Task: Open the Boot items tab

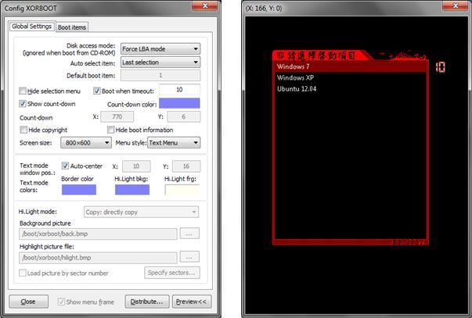Action: tap(72, 27)
